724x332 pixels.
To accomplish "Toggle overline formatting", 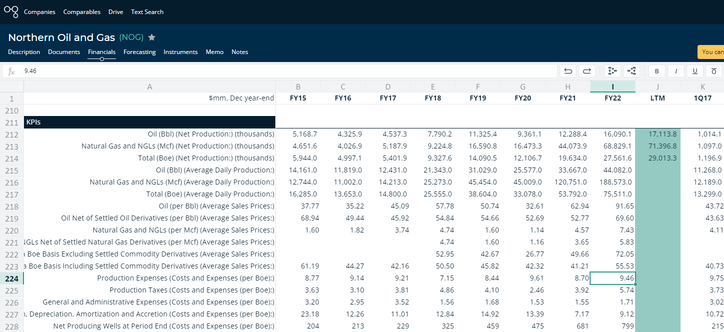I will tap(714, 71).
